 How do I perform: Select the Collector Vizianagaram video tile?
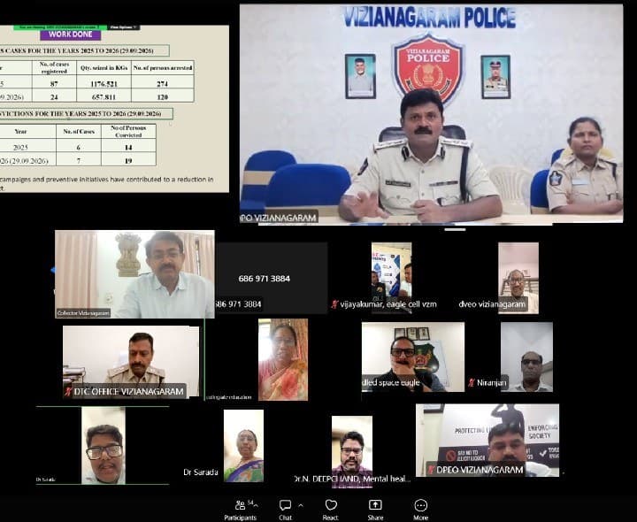134,274
